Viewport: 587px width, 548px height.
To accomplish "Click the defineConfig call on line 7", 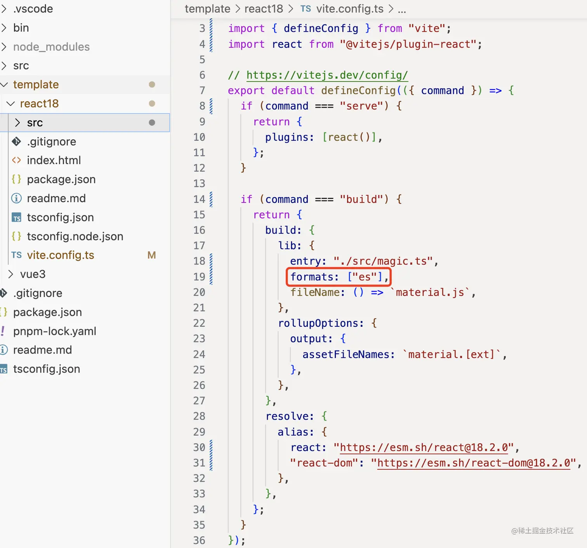I will click(358, 90).
